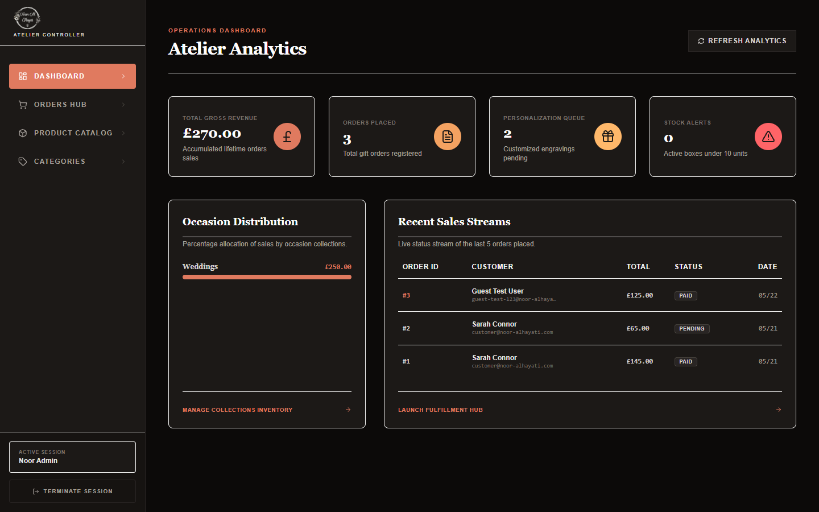Click customer name Guest Test User
819x512 pixels.
pyautogui.click(x=498, y=291)
